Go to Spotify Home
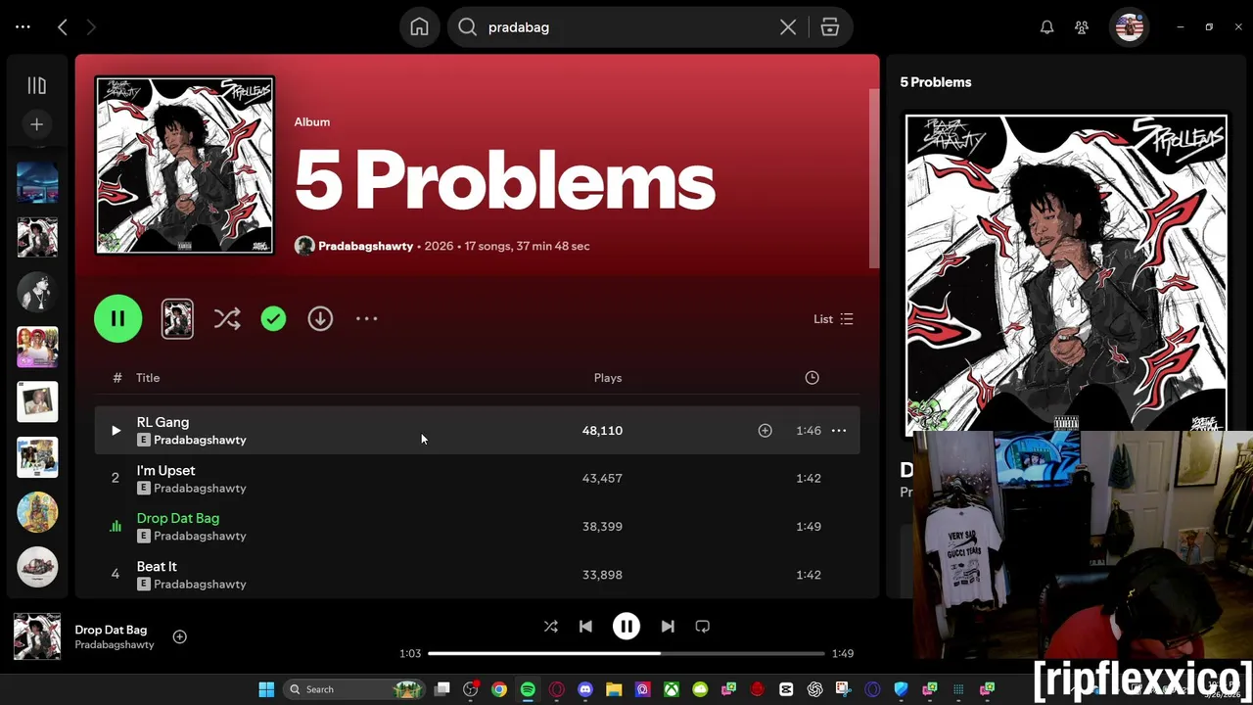The height and width of the screenshot is (705, 1253). [419, 27]
